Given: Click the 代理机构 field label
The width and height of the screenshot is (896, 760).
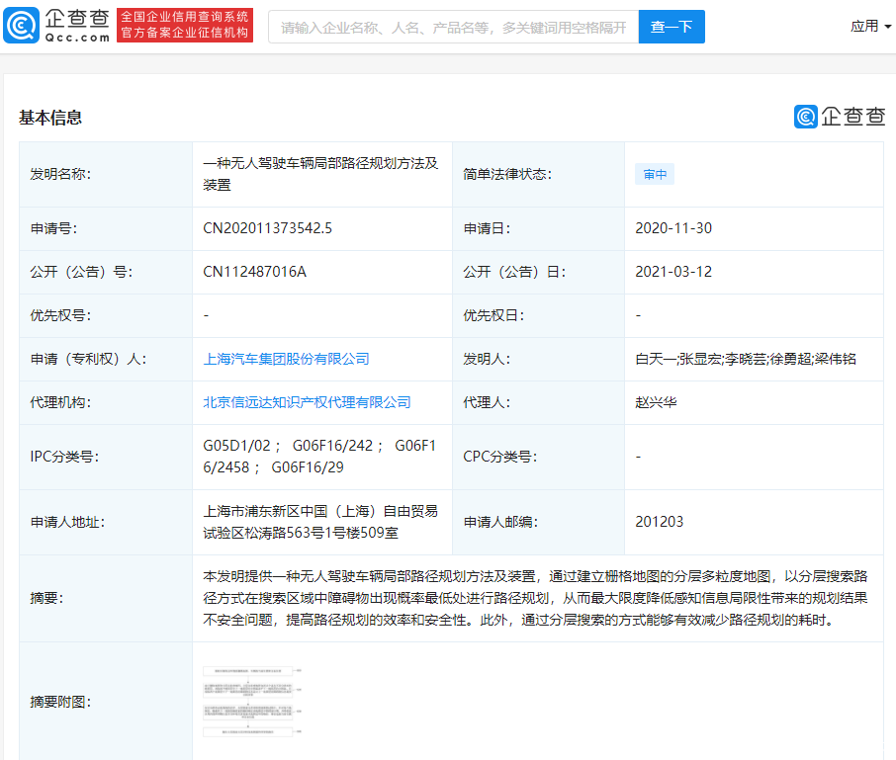Looking at the screenshot, I should [x=60, y=402].
